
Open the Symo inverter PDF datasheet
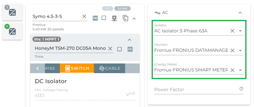95,18
